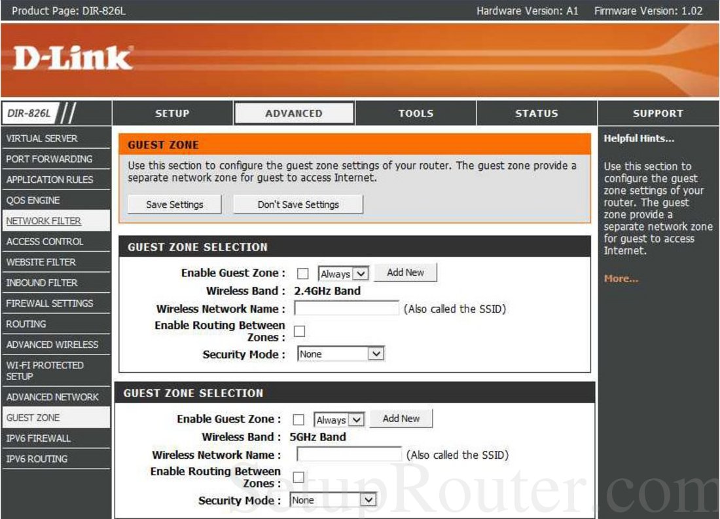Switch to the SETUP tab

click(172, 113)
